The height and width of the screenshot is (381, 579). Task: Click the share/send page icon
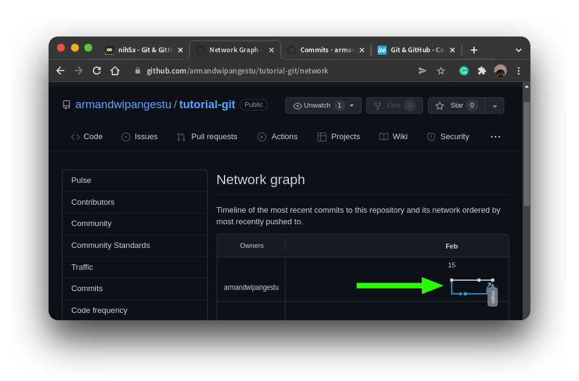(x=422, y=70)
